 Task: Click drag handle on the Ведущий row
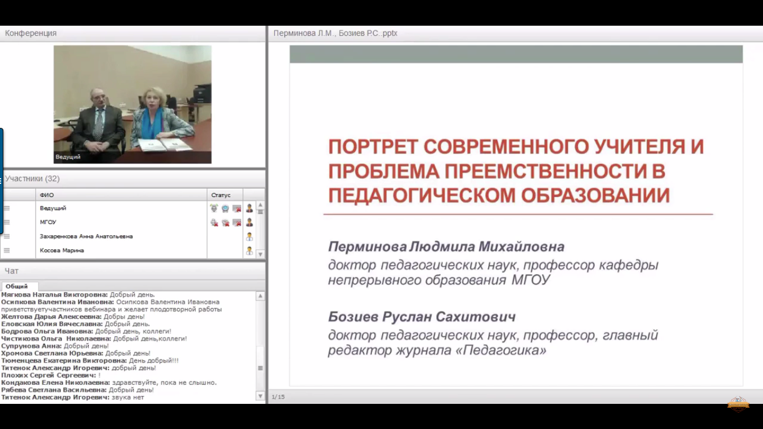7,208
